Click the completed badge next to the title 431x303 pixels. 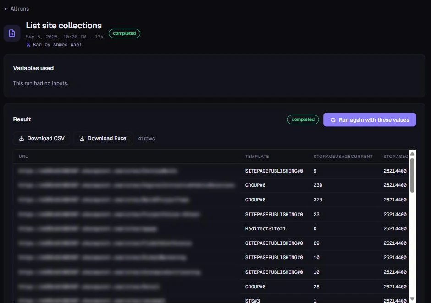tap(124, 33)
